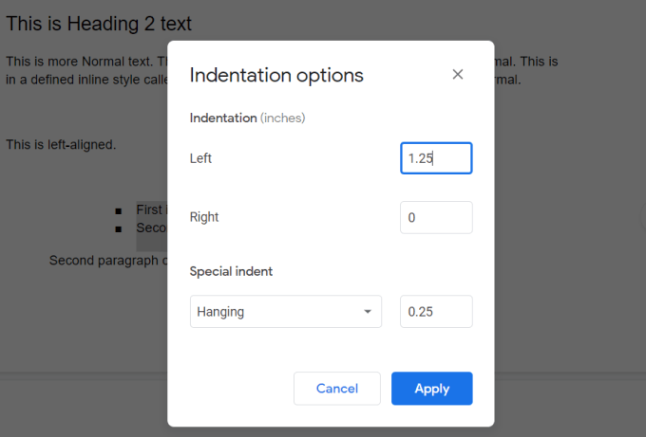Image resolution: width=646 pixels, height=437 pixels.
Task: Apply the indentation settings
Action: 431,389
